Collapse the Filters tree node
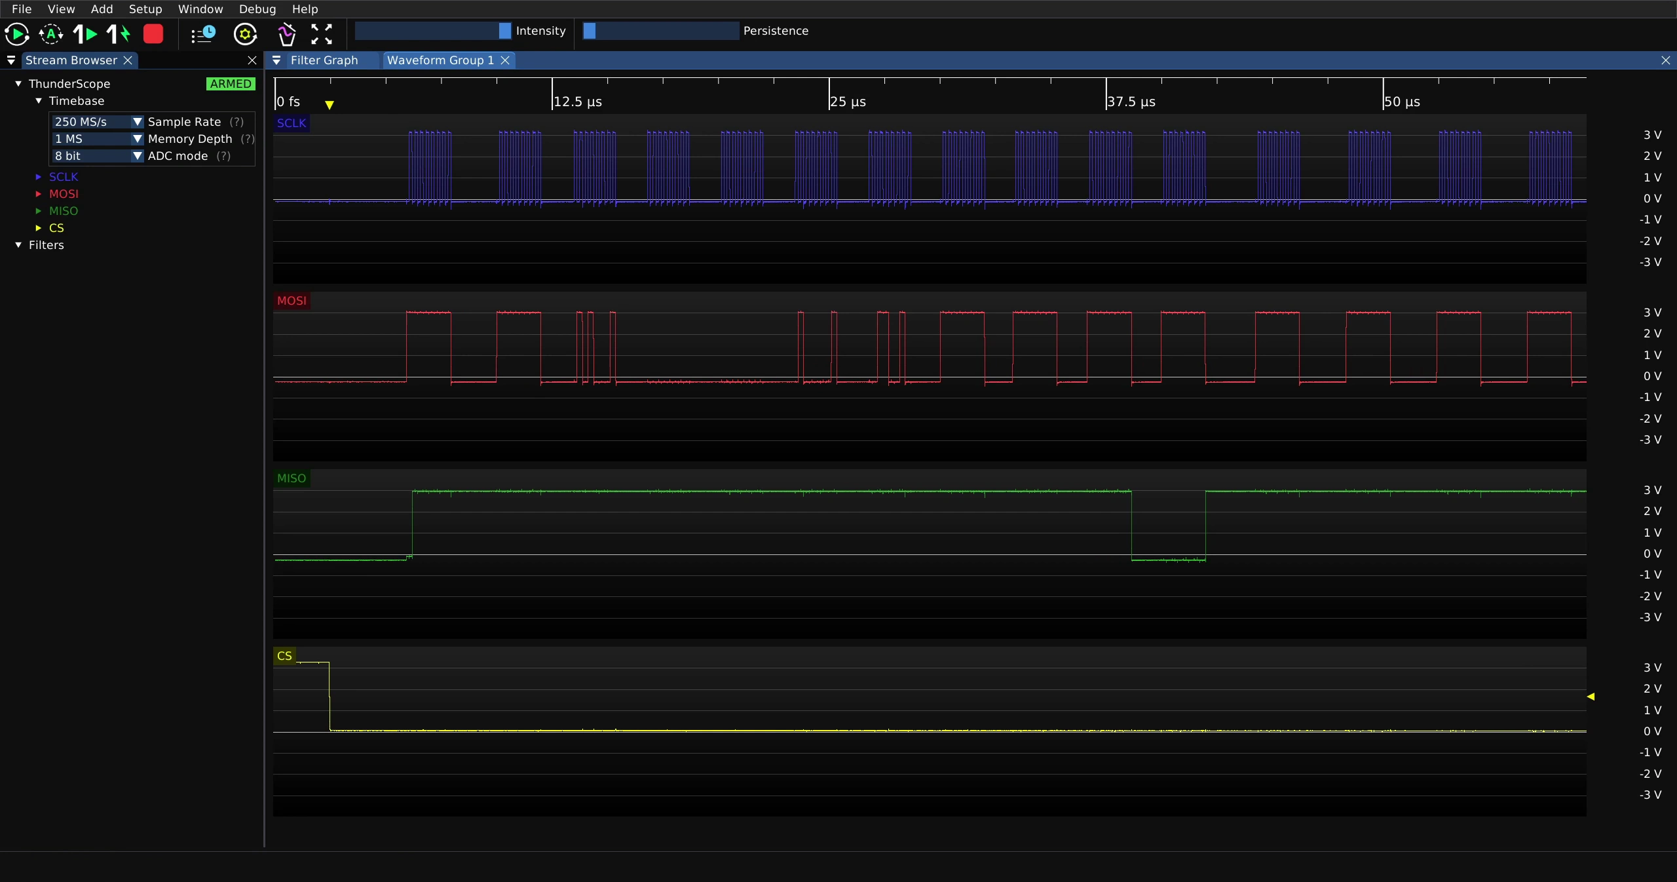1677x882 pixels. 18,245
